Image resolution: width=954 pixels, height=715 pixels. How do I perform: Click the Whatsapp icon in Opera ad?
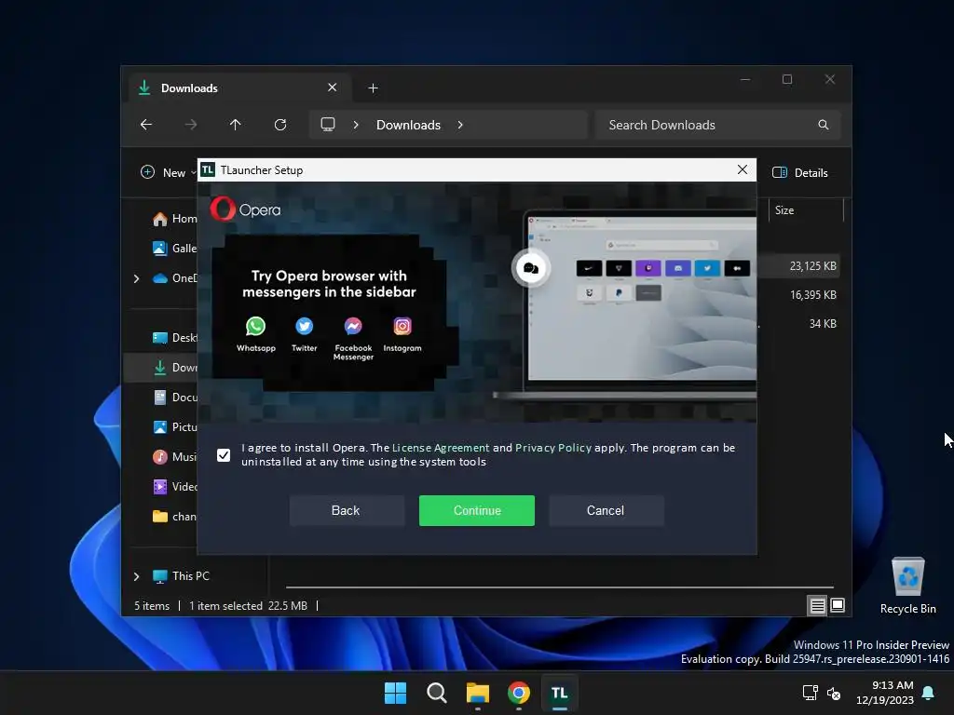coord(255,327)
